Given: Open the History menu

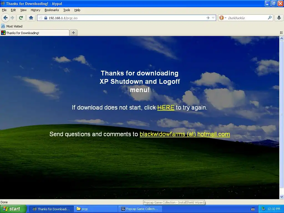Looking at the screenshot, I should point(35,10).
